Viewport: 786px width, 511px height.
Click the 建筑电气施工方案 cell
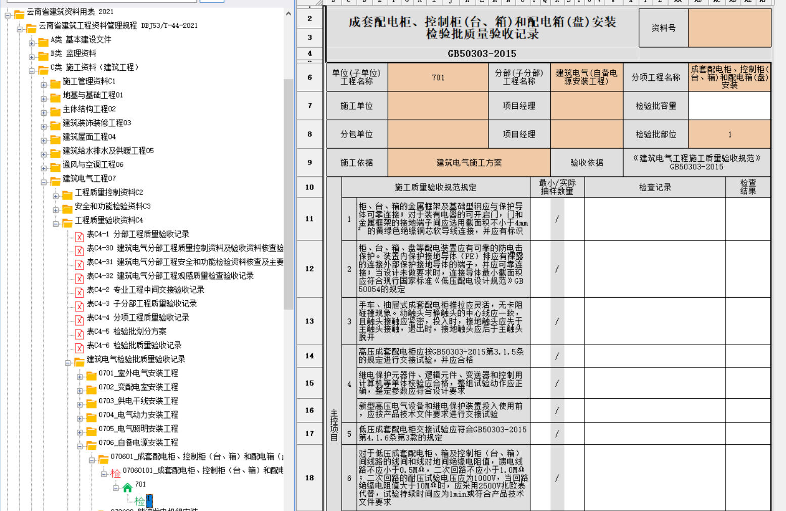click(469, 162)
